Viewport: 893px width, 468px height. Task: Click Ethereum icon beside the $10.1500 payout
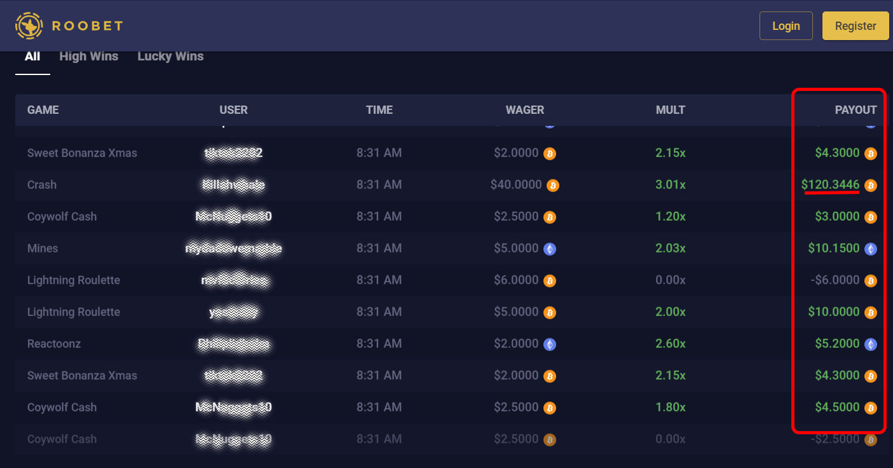[x=871, y=249]
